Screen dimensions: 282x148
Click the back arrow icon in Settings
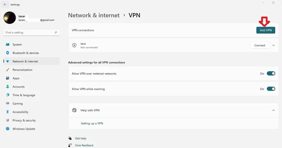point(5,5)
